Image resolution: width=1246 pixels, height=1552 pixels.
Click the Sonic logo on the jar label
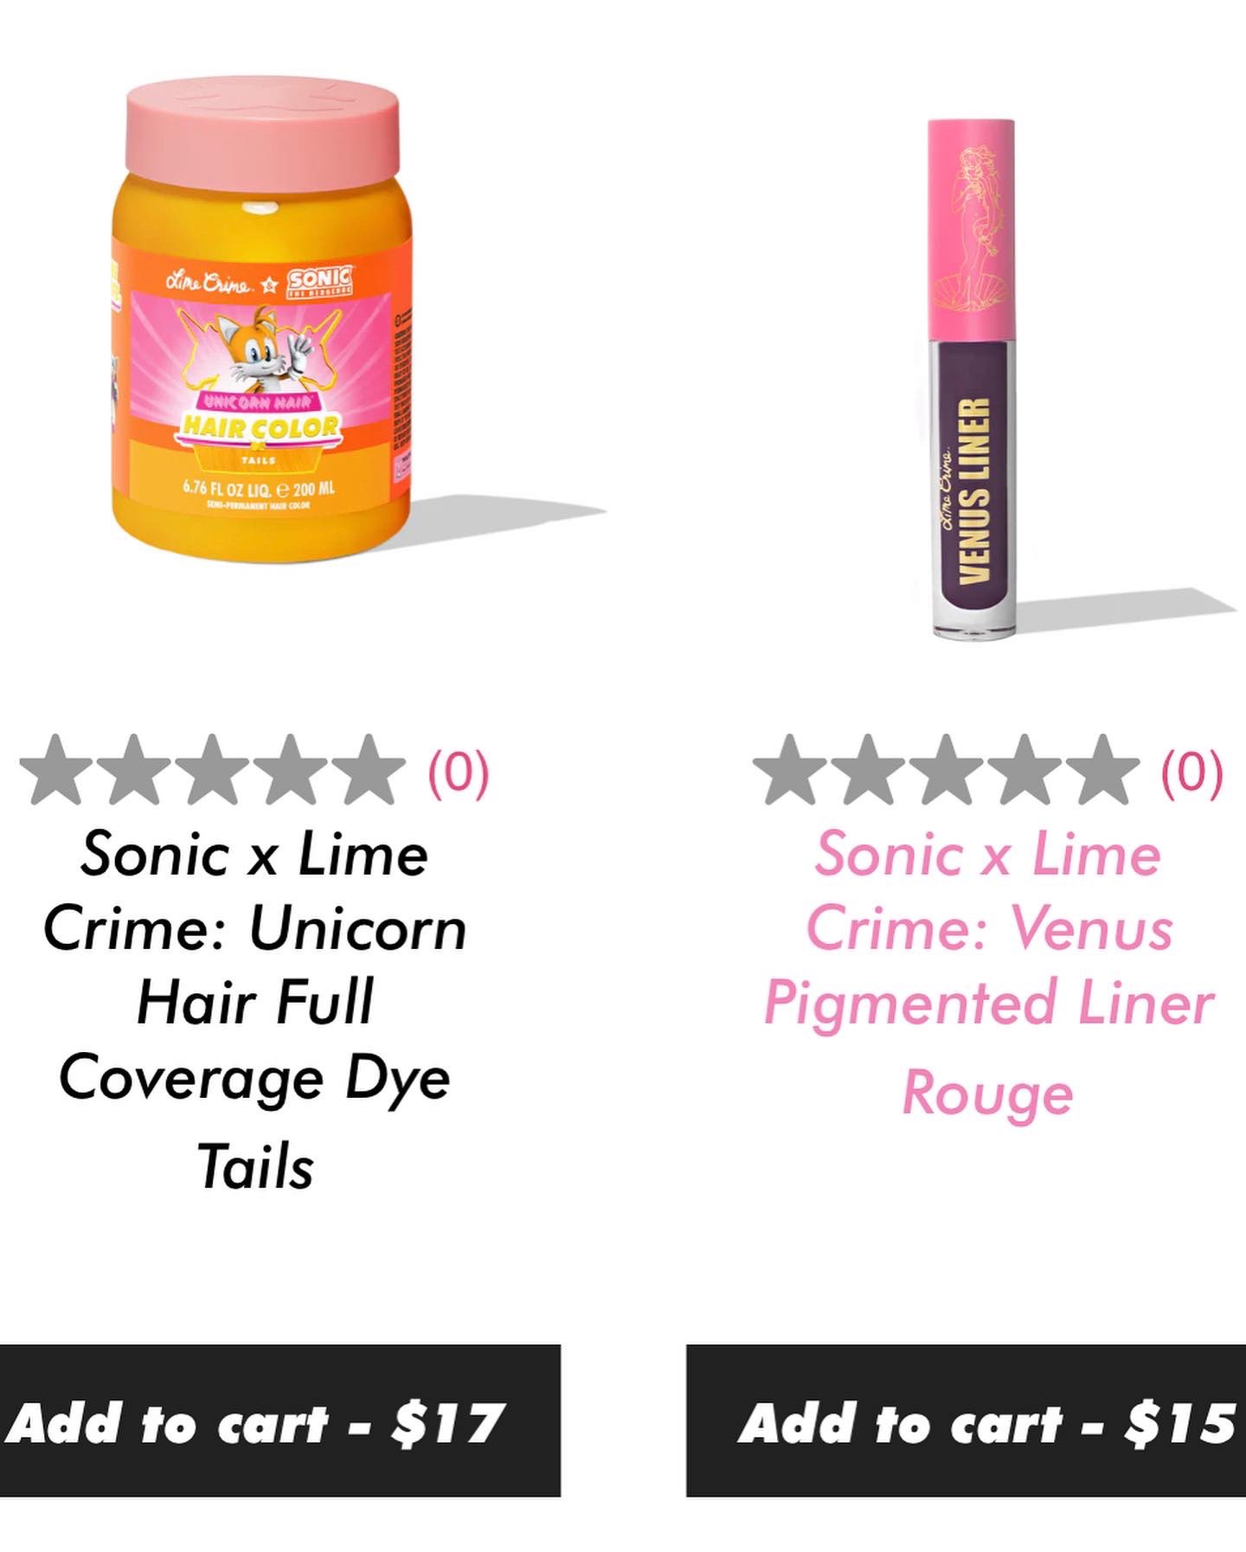point(320,281)
